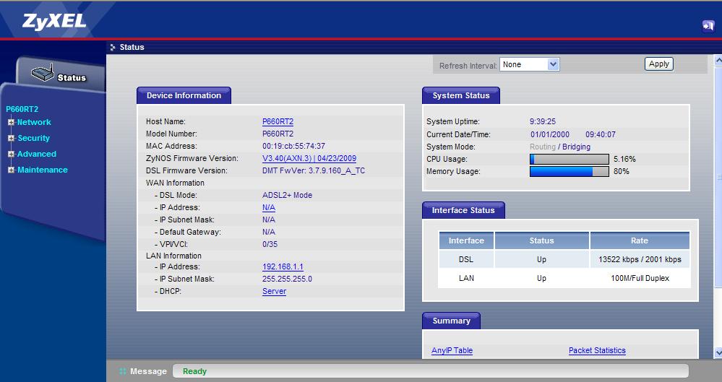Open the ZyNOS firmware version link

click(309, 158)
